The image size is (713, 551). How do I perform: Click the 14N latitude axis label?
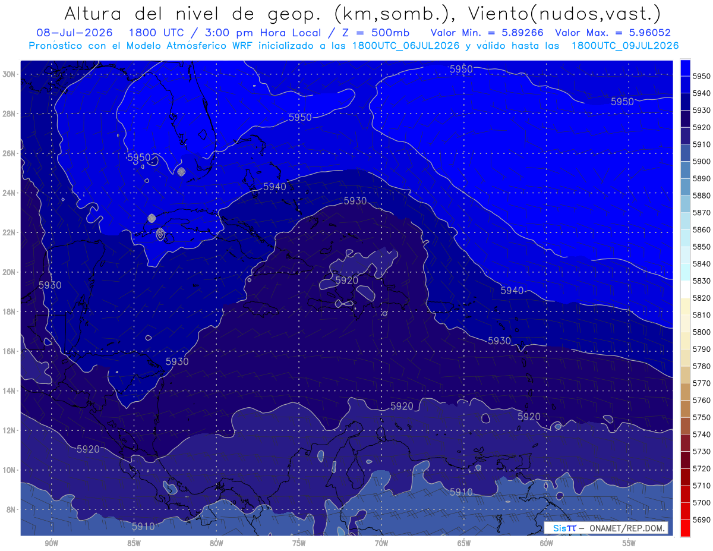(x=10, y=391)
